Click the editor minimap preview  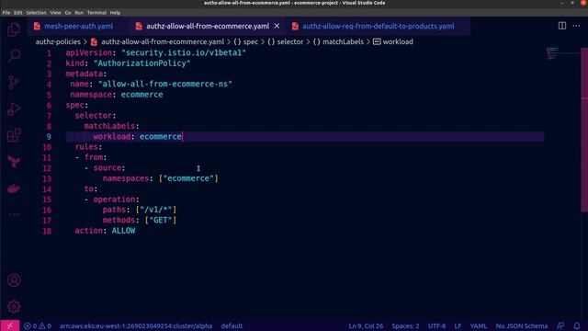552,53
